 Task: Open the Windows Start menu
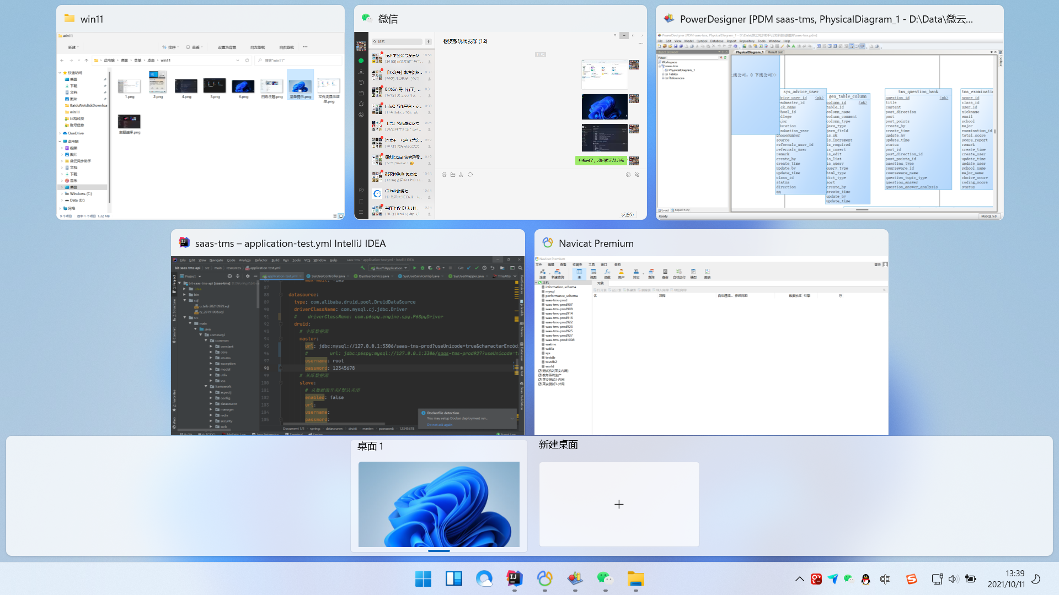point(424,579)
